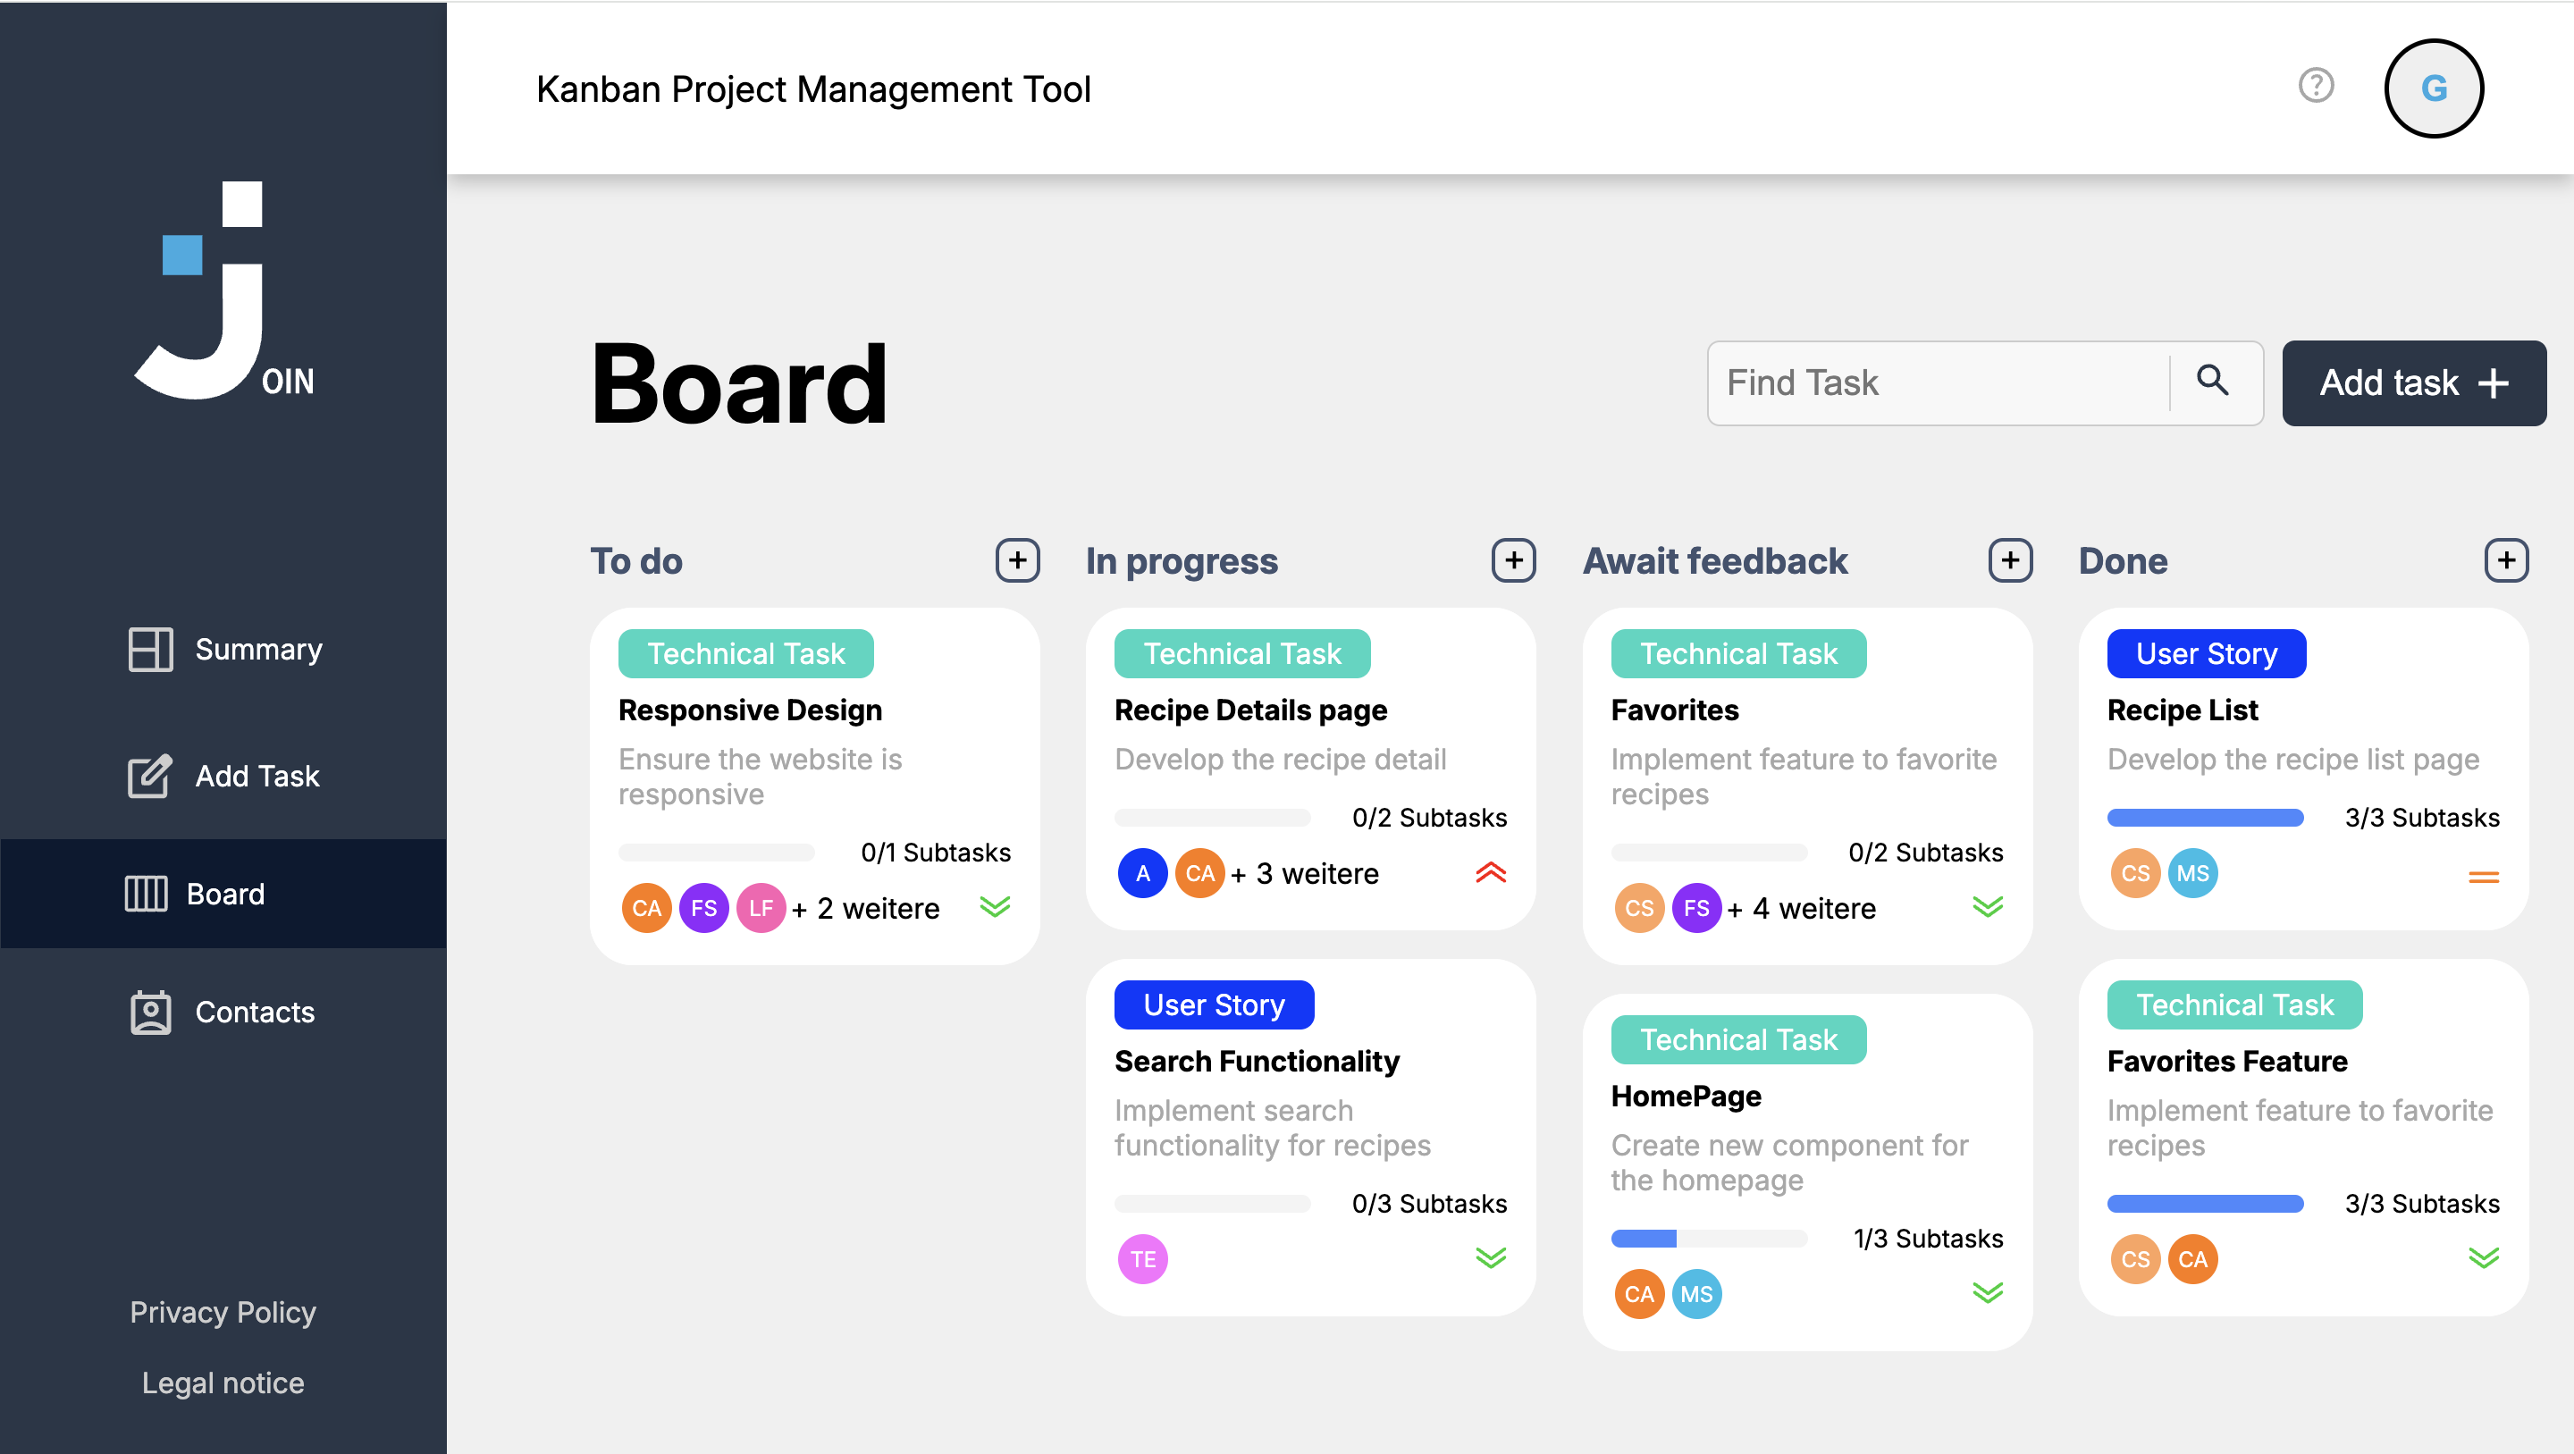Click plus icon beside In progress
This screenshot has height=1454, width=2574.
tap(1513, 560)
